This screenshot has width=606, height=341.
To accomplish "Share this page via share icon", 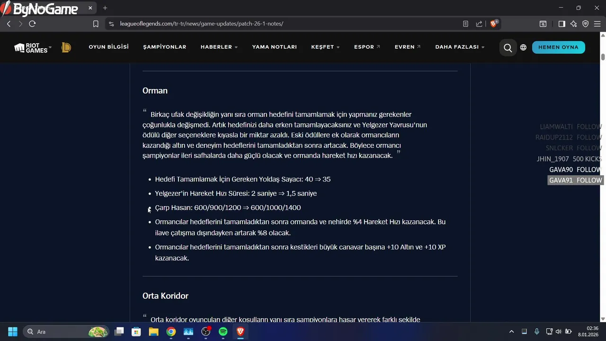I will 479,24.
